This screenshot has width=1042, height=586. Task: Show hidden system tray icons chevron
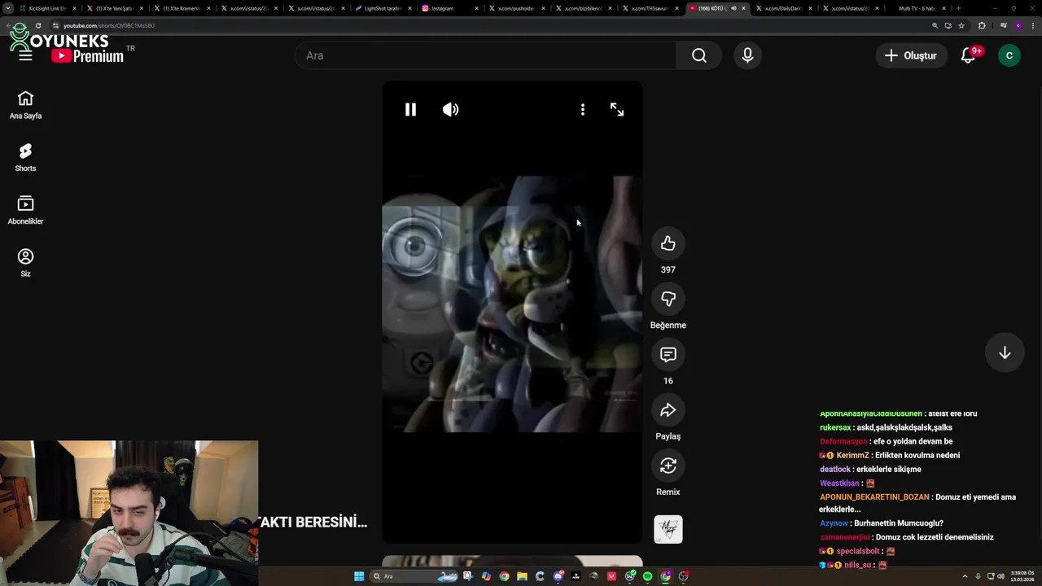[x=965, y=576]
